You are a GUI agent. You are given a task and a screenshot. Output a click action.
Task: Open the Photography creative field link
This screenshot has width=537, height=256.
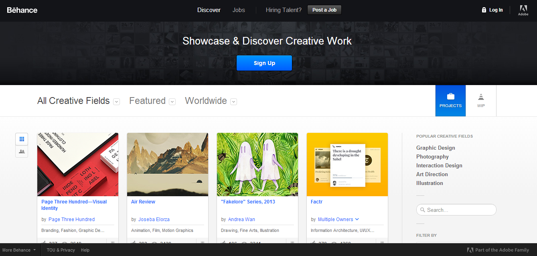tap(432, 156)
